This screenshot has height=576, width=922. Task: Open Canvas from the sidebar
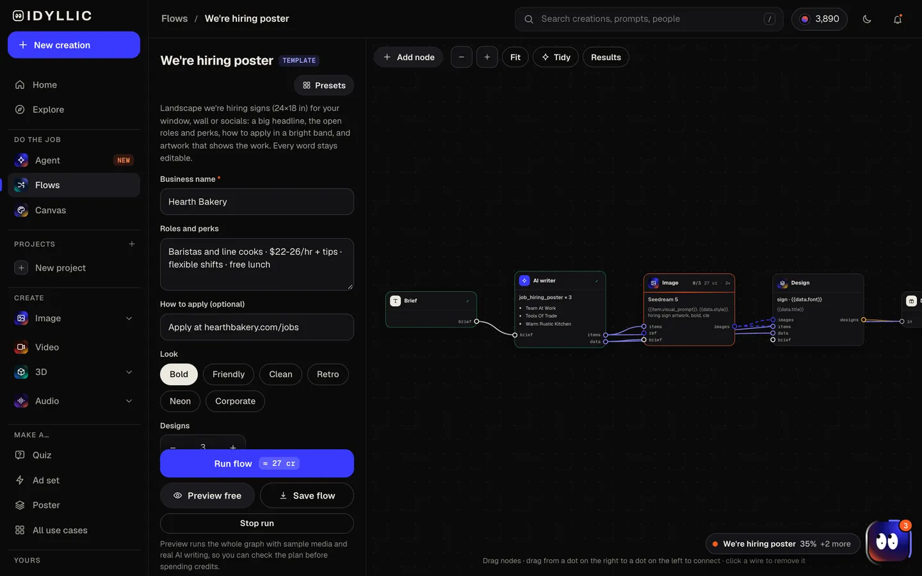[x=74, y=210]
